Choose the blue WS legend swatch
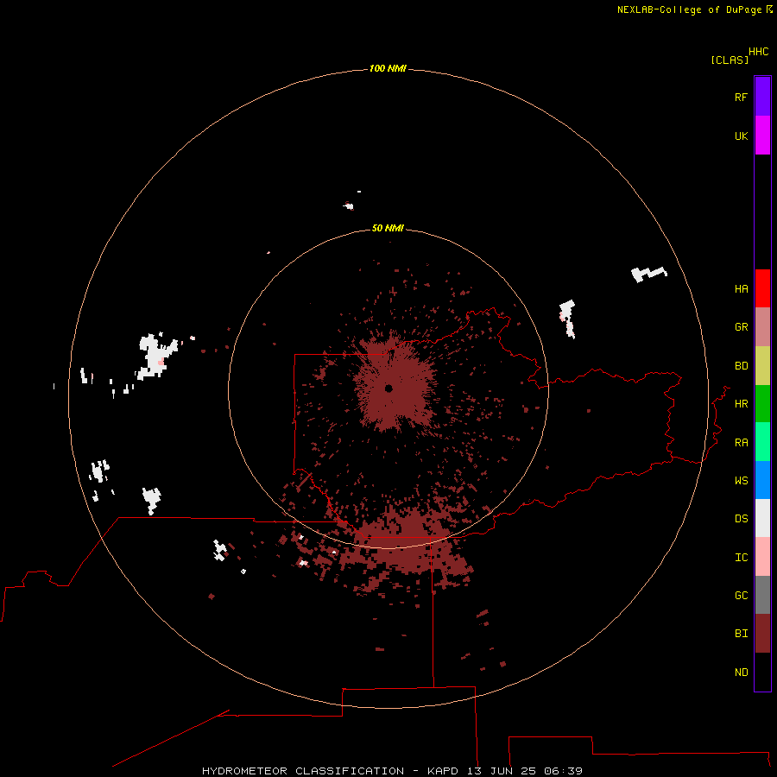777x777 pixels. click(x=762, y=480)
